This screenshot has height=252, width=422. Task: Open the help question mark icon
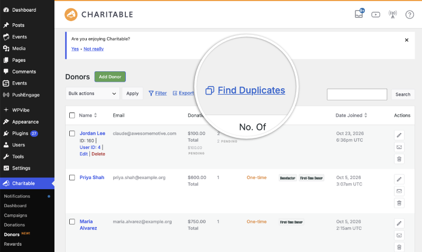tap(410, 14)
